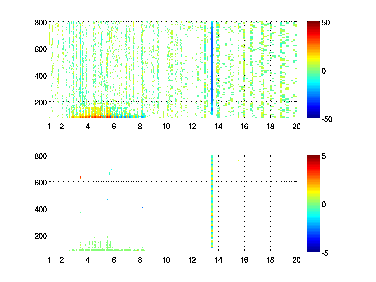Click the '200' y-axis label of the top plot
This screenshot has height=282, width=376.
point(41,102)
